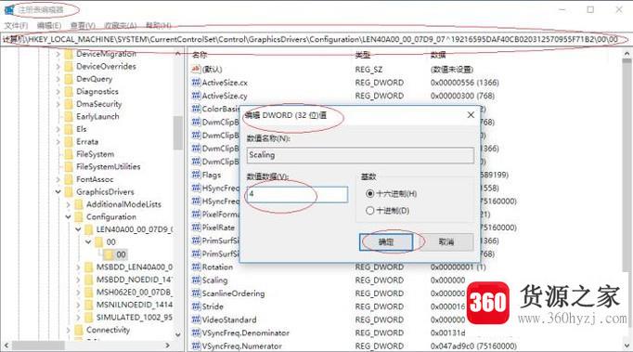633x352 pixels.
Task: Expand the Connectivity tree node
Action: [x=69, y=330]
